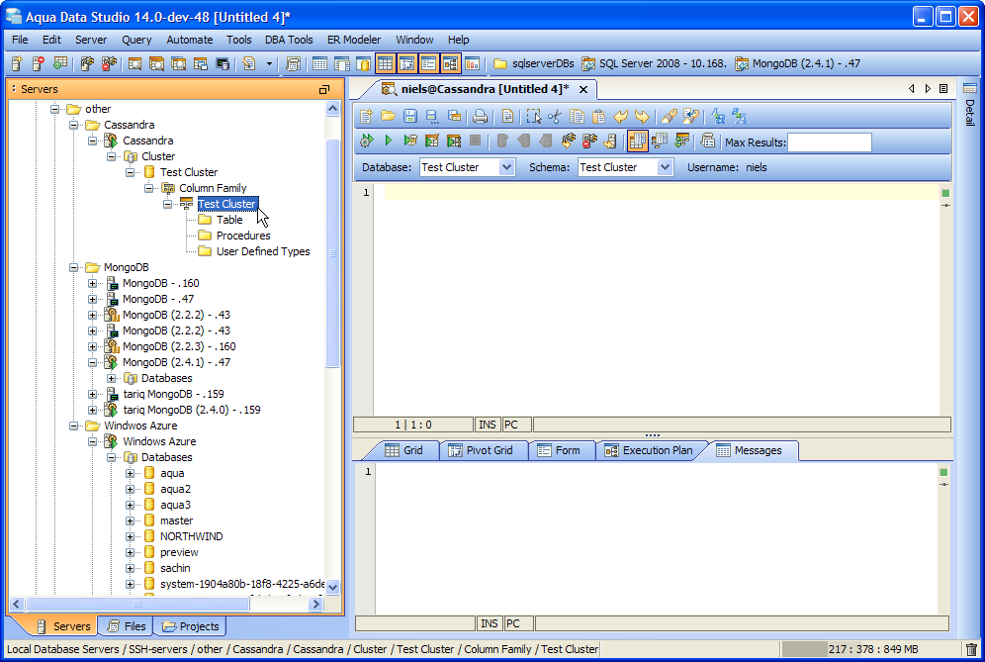Click the bar chart icon in main toolbar
The height and width of the screenshot is (662, 985).
(472, 63)
